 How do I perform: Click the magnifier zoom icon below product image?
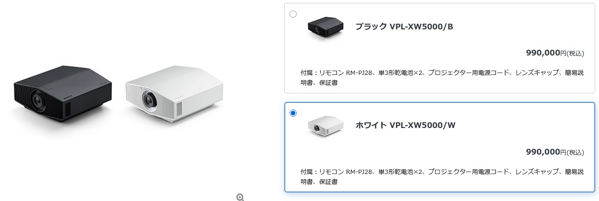(x=240, y=197)
